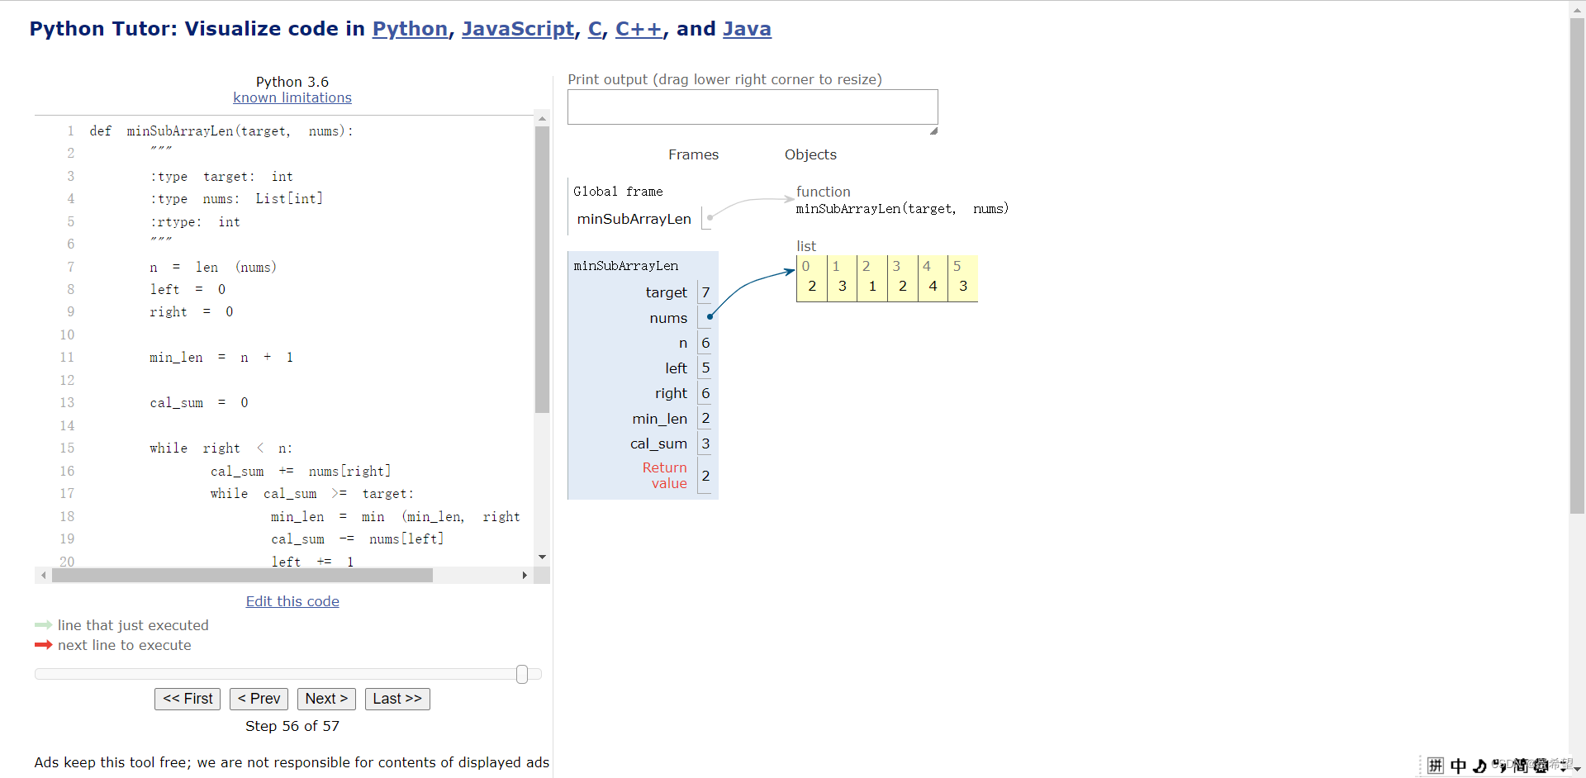
Task: Click the Global frame label
Action: 618,192
